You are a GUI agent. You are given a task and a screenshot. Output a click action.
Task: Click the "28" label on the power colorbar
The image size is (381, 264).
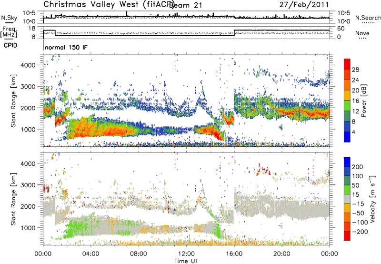(355, 70)
